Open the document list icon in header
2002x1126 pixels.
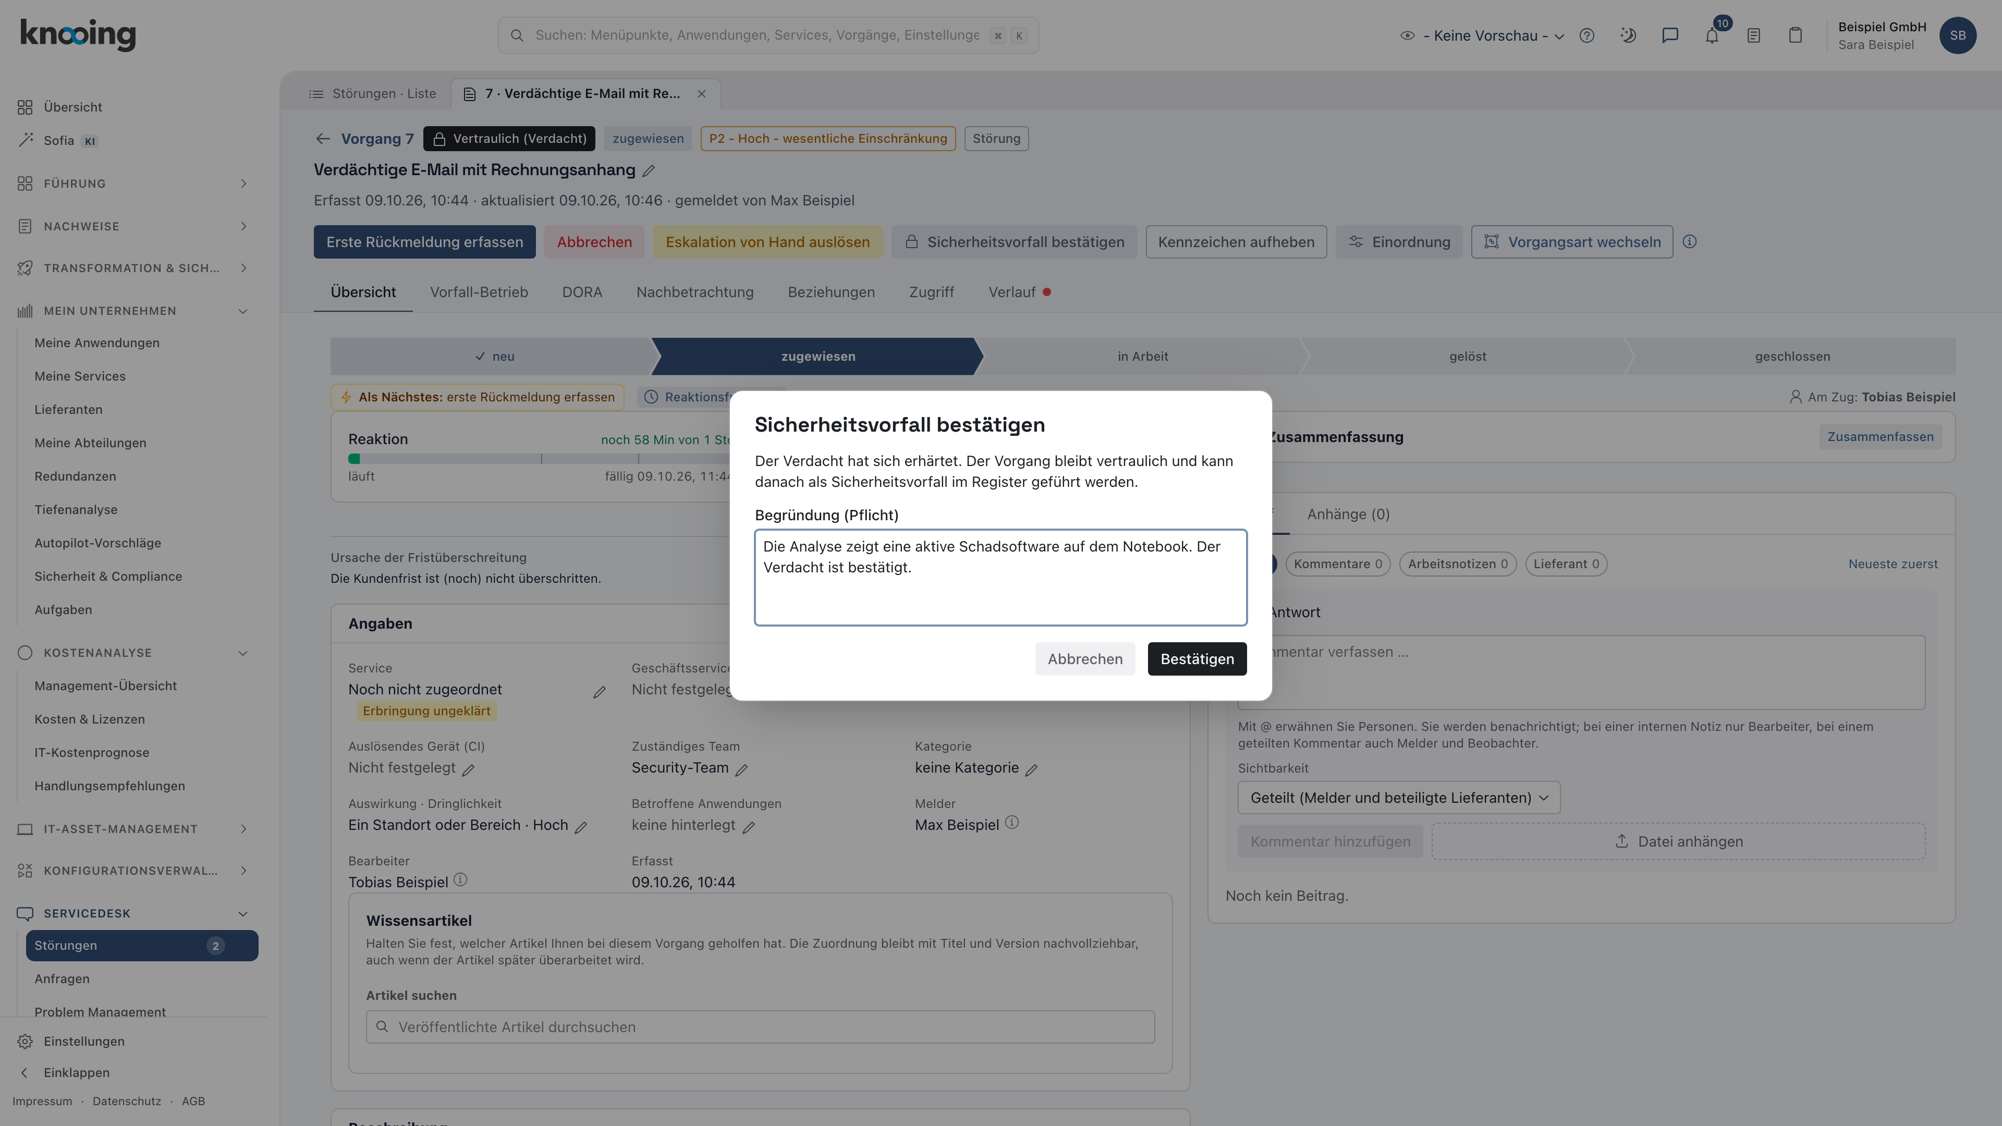click(x=1753, y=36)
